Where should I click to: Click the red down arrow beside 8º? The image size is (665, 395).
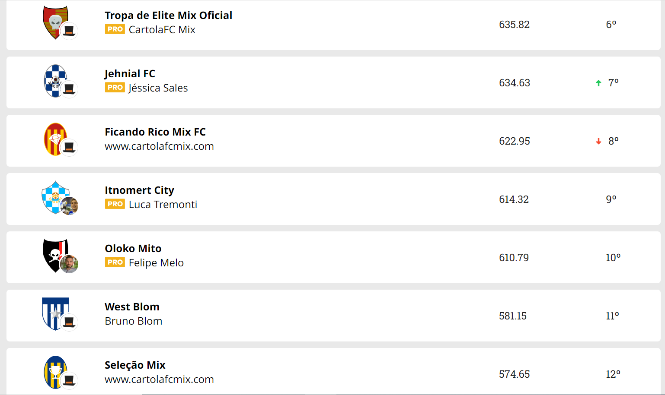point(598,141)
